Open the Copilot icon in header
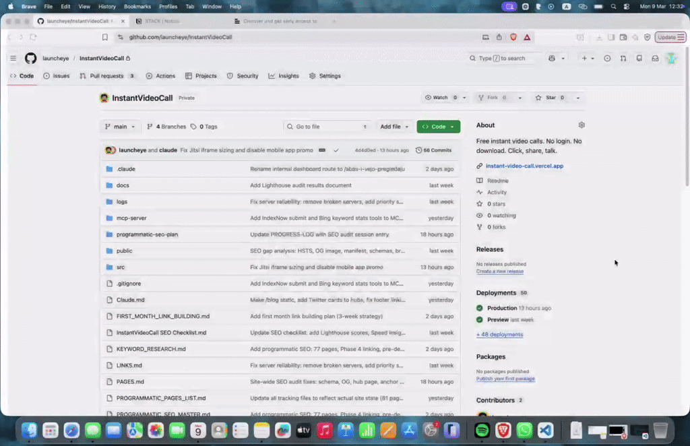Screen dimensions: 690x446 [551, 58]
